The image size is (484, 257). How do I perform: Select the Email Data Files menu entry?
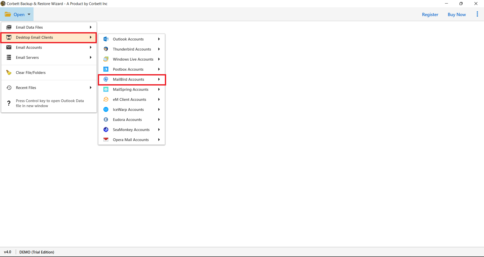tap(49, 27)
